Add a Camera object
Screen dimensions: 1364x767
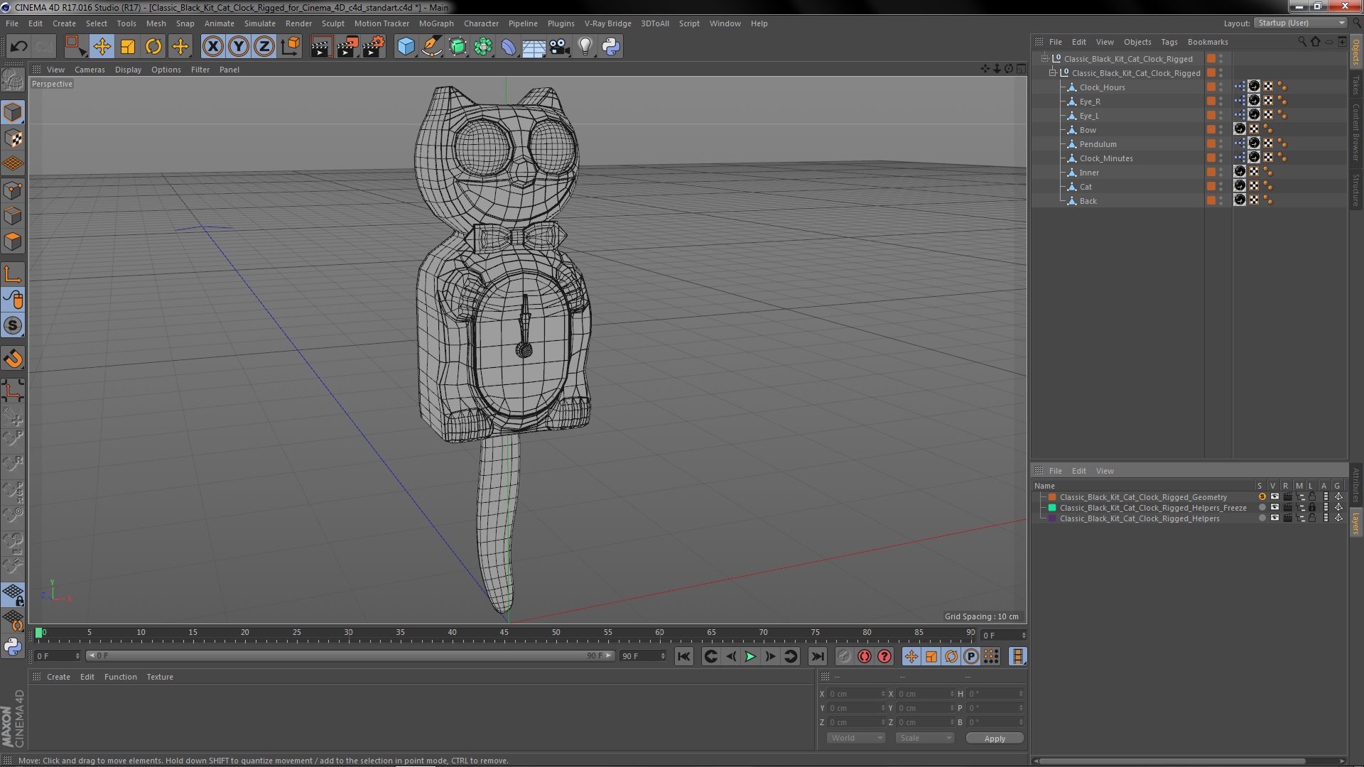click(560, 47)
